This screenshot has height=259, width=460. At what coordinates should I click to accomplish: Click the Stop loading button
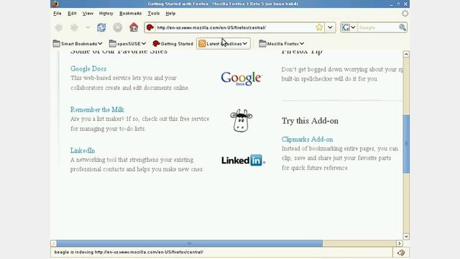(118, 27)
